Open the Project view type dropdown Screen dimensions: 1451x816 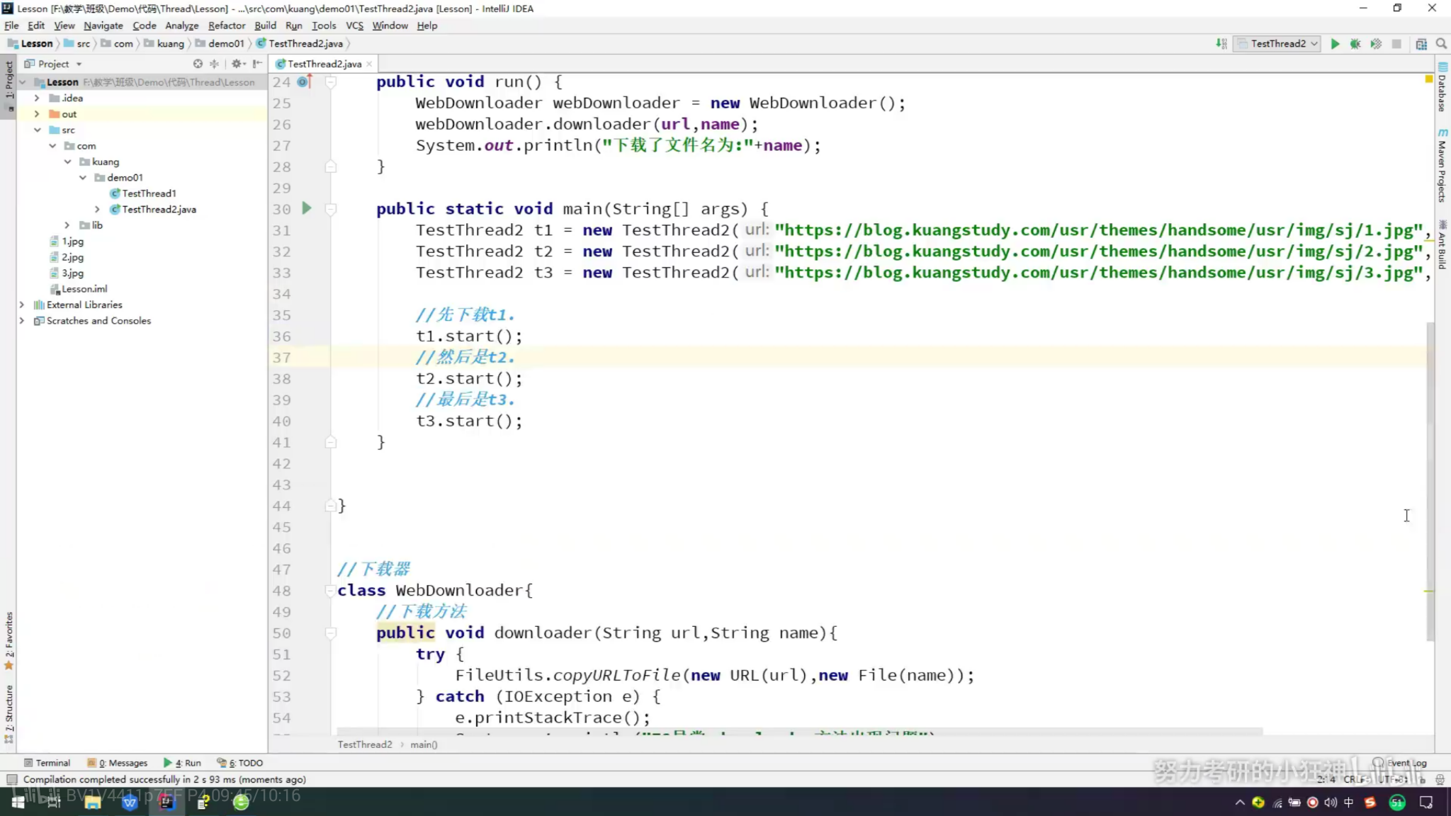(53, 64)
